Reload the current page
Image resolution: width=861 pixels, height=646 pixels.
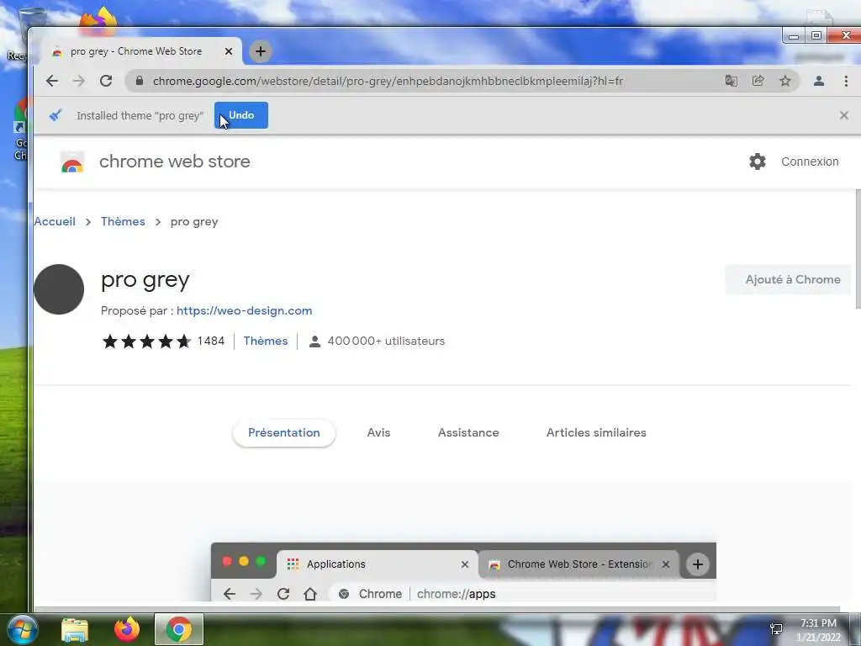pos(106,82)
